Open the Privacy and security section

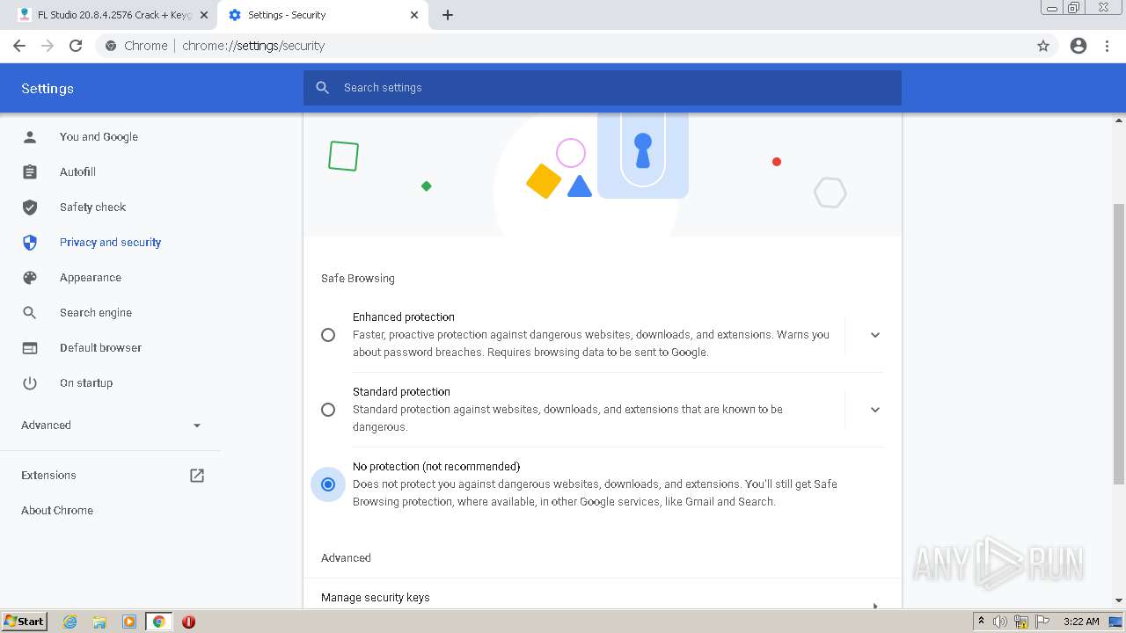[110, 243]
